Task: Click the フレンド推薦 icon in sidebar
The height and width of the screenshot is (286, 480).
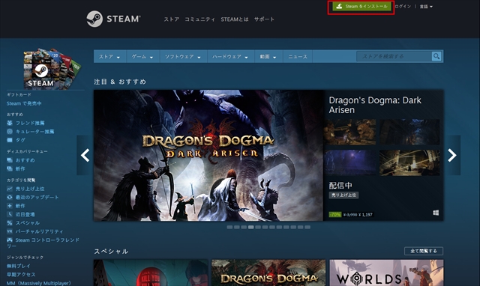Action: click(x=10, y=123)
